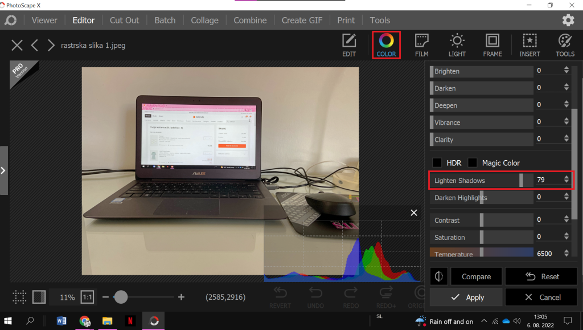
Task: Click the Contrast value stepper arrows
Action: pos(566,219)
